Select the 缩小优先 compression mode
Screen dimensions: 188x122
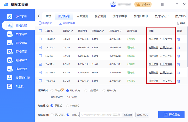pos(68,91)
